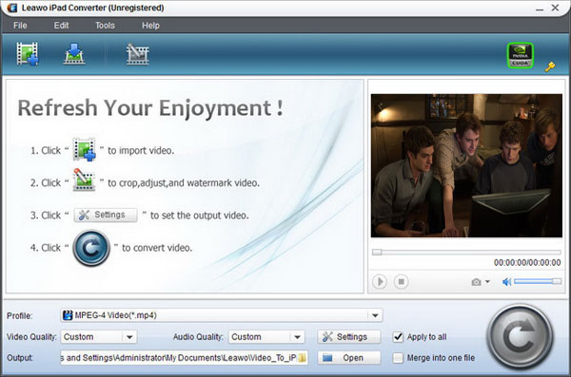The height and width of the screenshot is (377, 571).
Task: Open the video edit toolbar icon
Action: [137, 54]
